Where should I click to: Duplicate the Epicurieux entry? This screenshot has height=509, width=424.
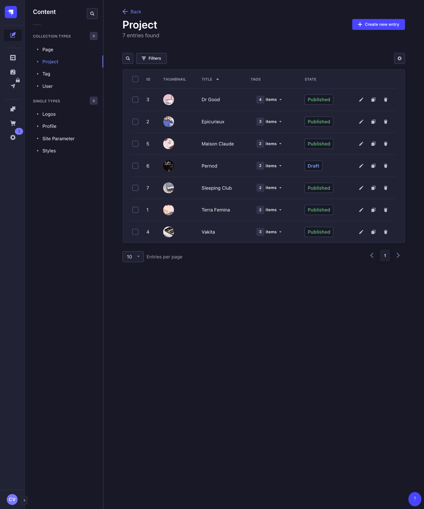373,122
